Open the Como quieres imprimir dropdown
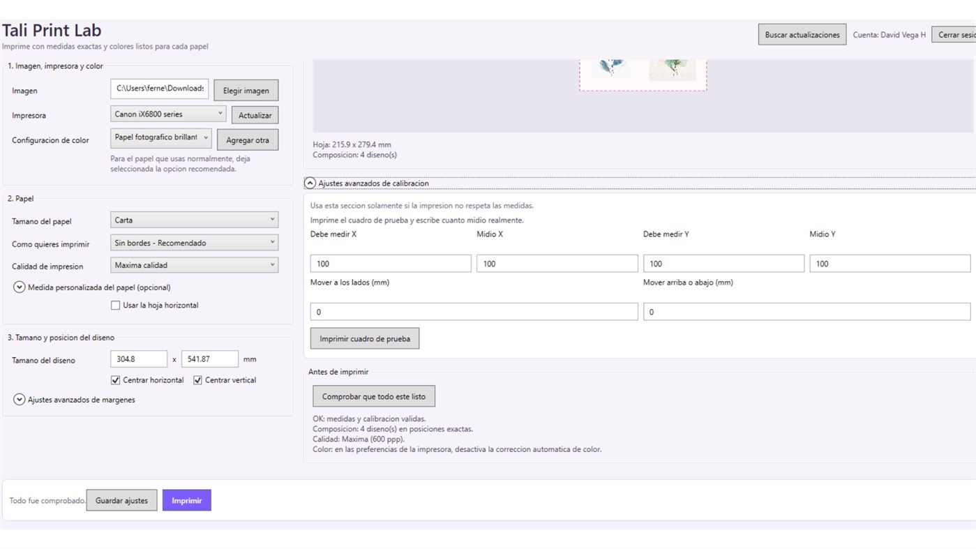The height and width of the screenshot is (549, 976). click(194, 243)
